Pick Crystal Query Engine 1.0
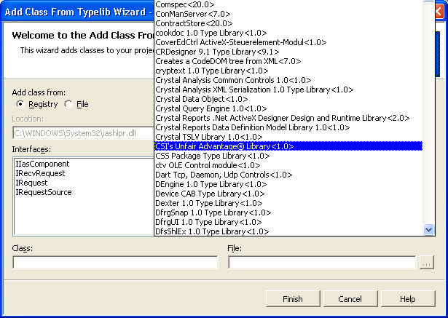 coord(288,108)
